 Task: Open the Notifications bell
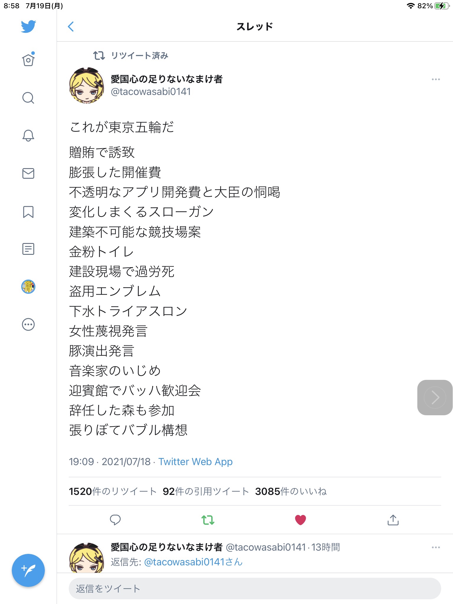tap(28, 135)
